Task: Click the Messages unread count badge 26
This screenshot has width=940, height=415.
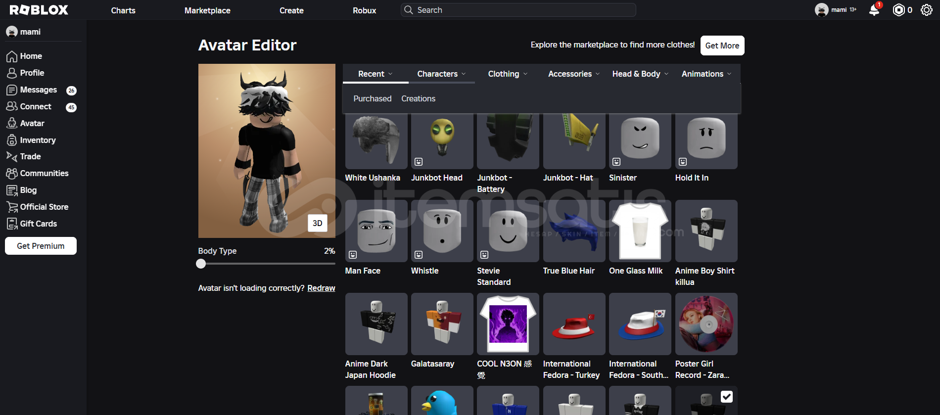Action: point(71,91)
